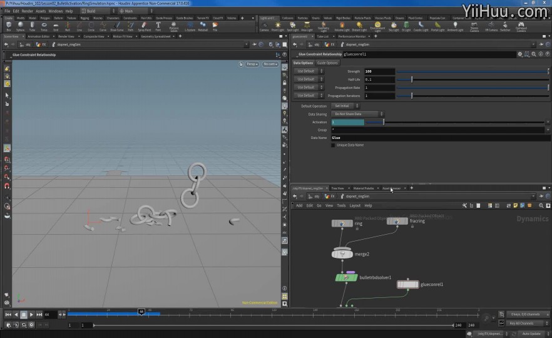Select the Metaball shelf tool
Image resolution: width=552 pixels, height=338 pixels.
[203, 26]
